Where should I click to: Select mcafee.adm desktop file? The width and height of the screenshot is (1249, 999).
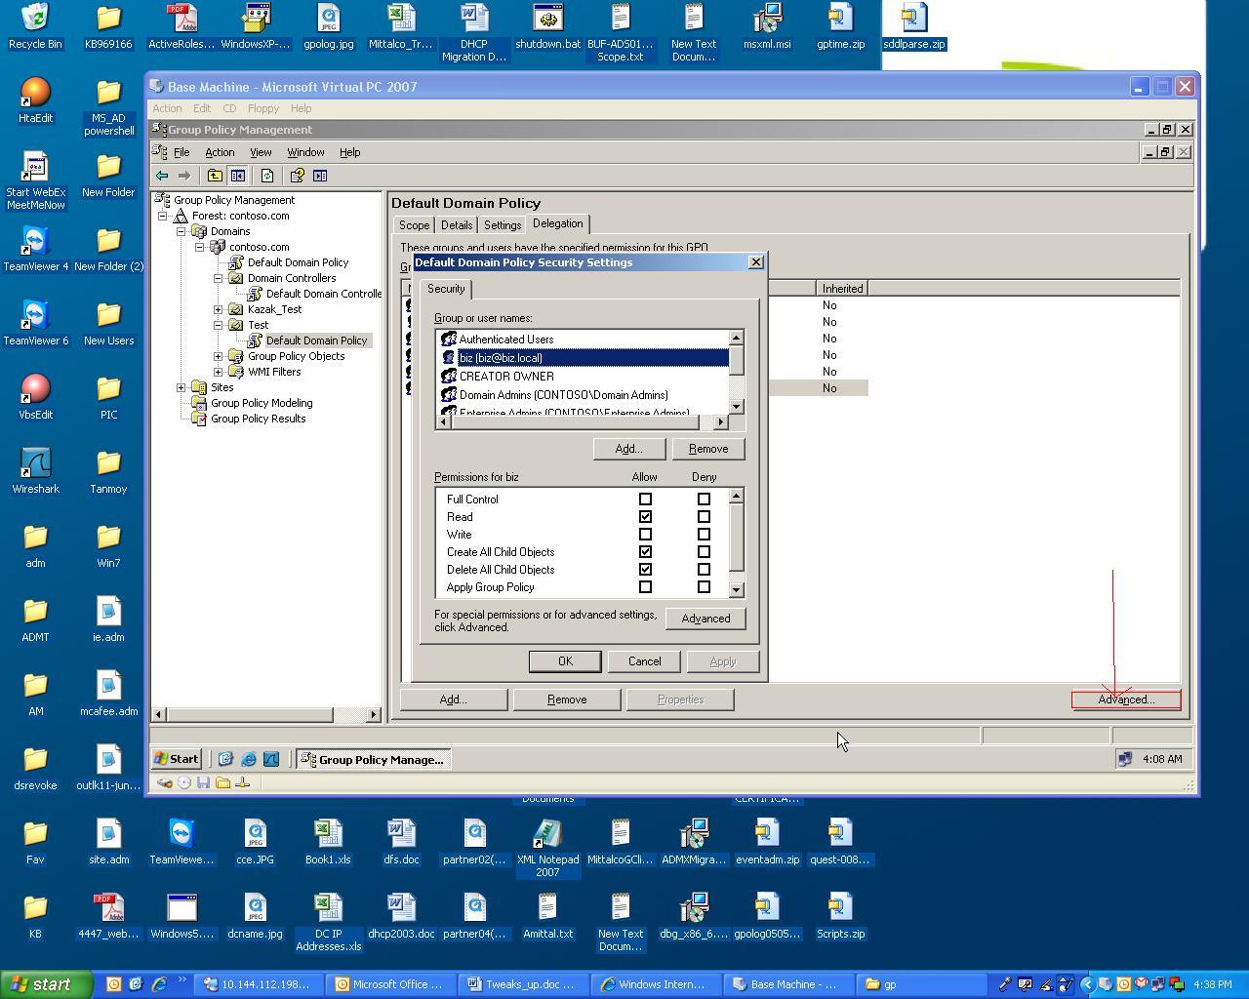(108, 694)
